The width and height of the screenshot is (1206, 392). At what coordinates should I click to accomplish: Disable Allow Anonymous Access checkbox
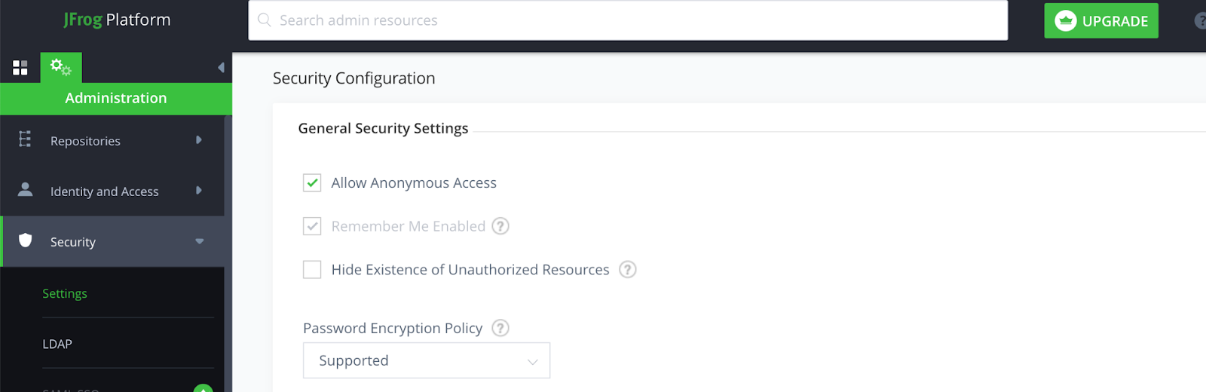312,183
